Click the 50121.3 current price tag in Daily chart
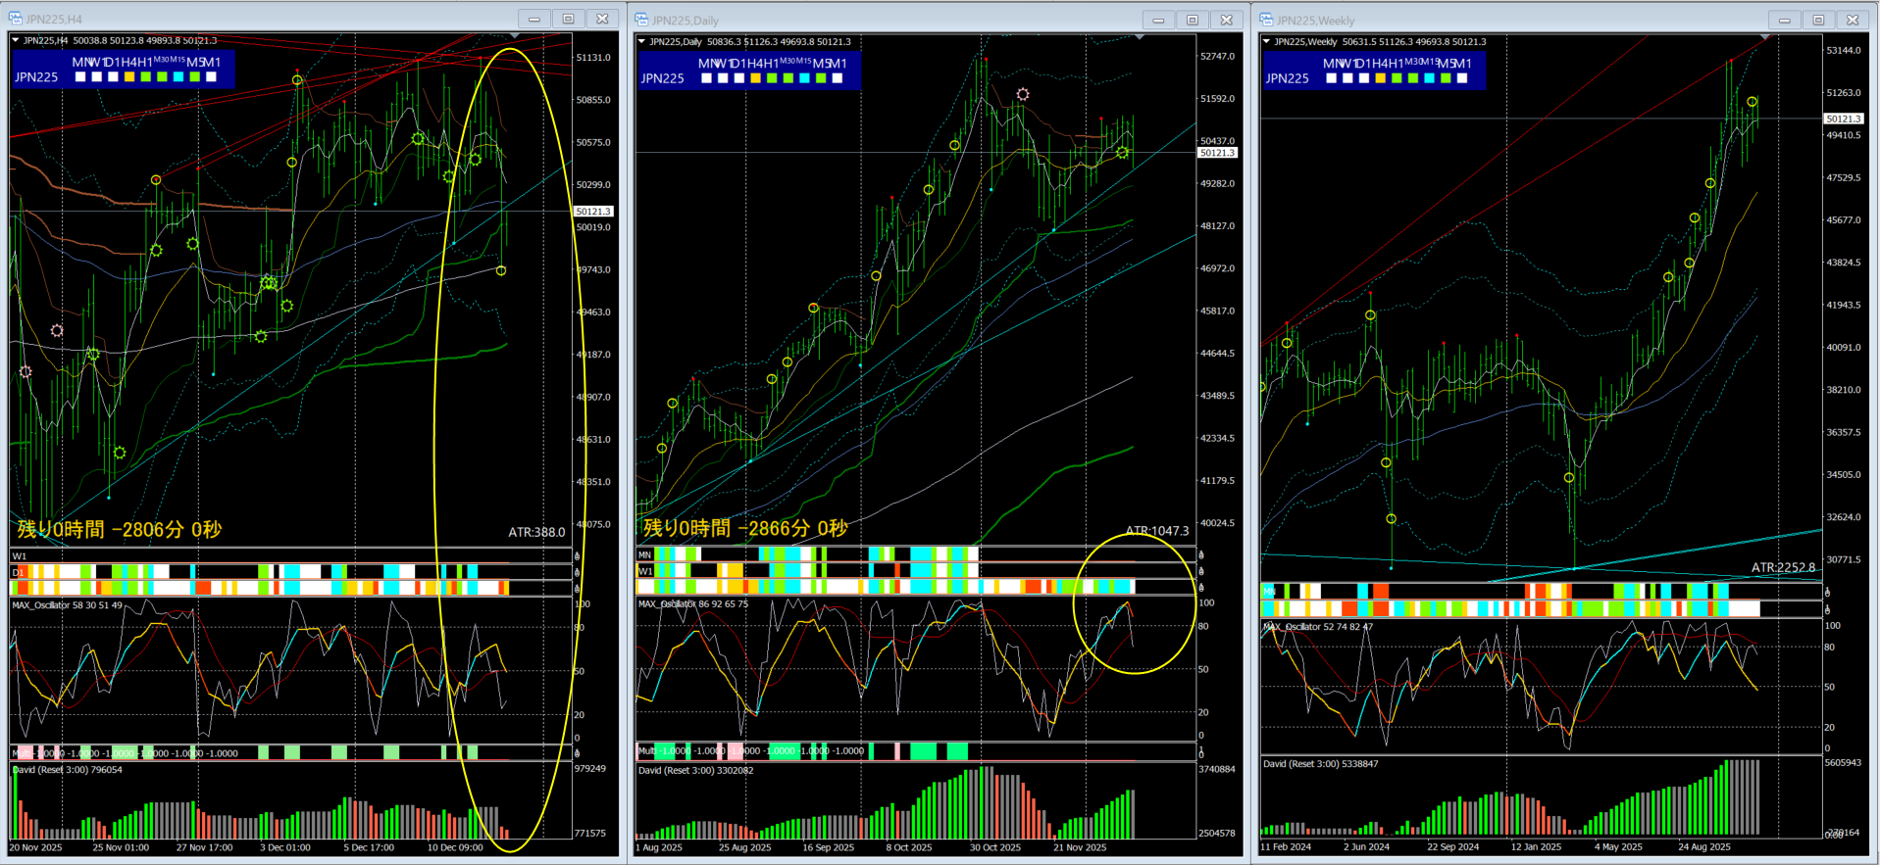 [1218, 153]
